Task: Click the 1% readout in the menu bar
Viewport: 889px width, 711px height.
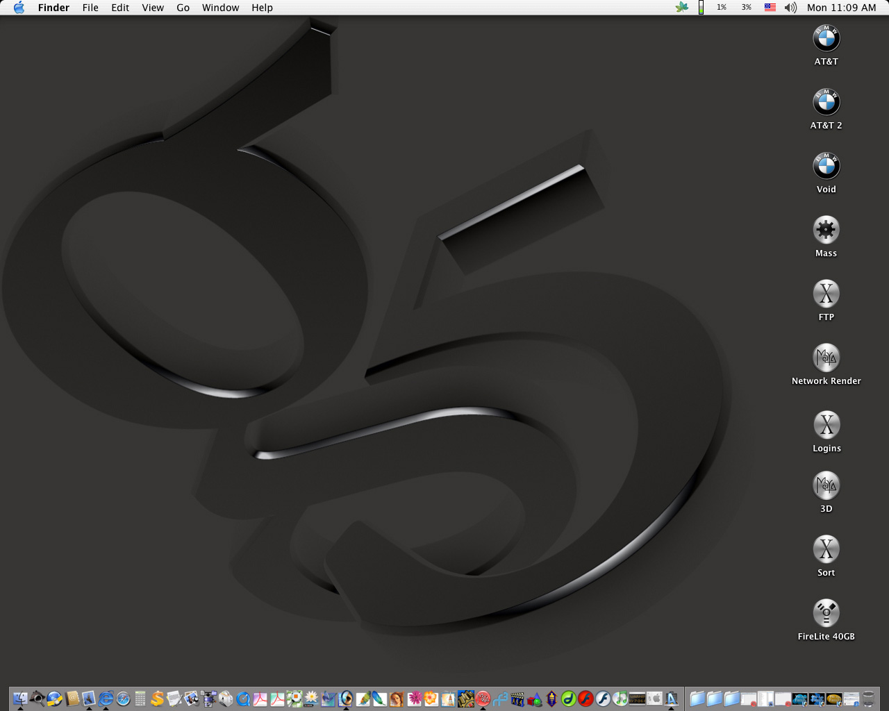Action: tap(722, 8)
